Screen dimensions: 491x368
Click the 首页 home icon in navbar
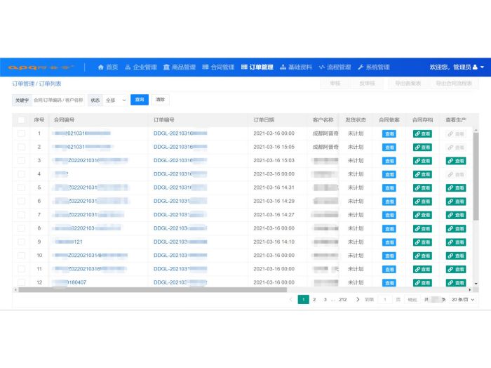101,67
